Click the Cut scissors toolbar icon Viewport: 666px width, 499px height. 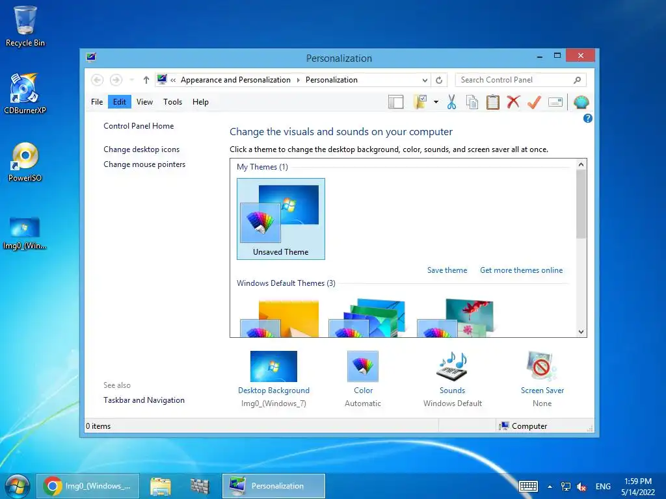click(451, 102)
